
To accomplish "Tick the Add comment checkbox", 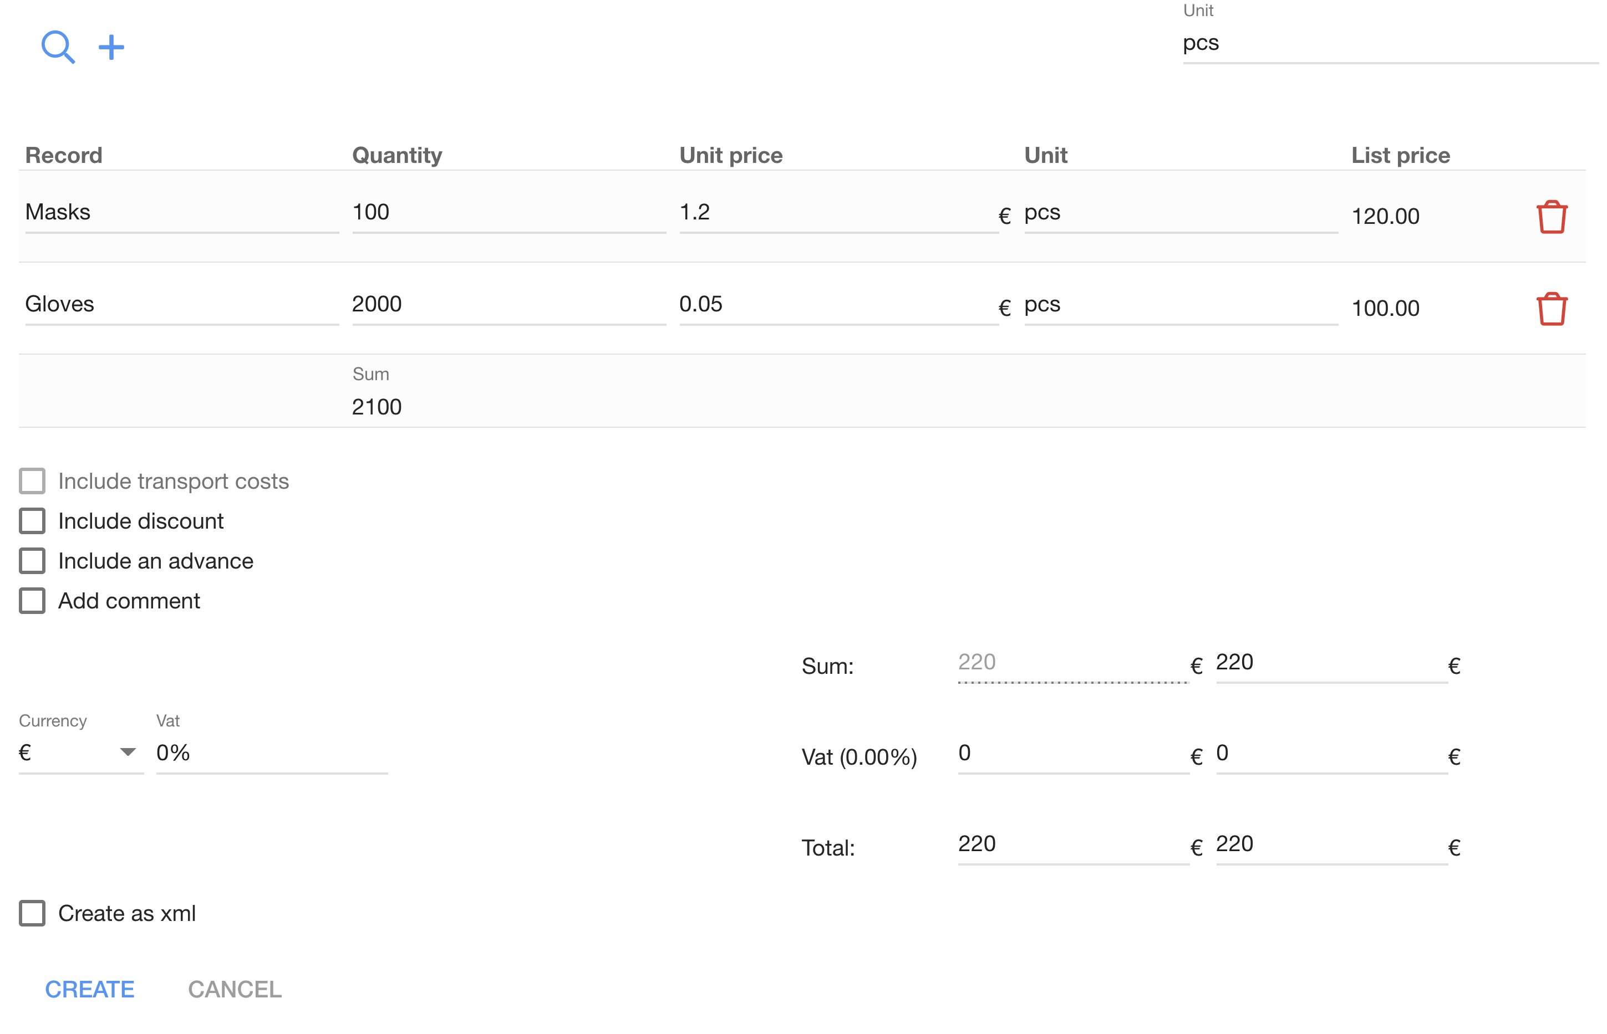I will coord(32,601).
